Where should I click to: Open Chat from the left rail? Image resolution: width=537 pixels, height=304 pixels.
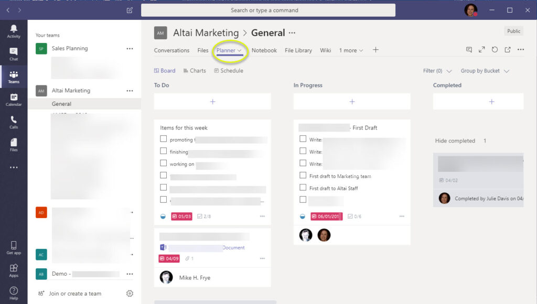pos(14,53)
